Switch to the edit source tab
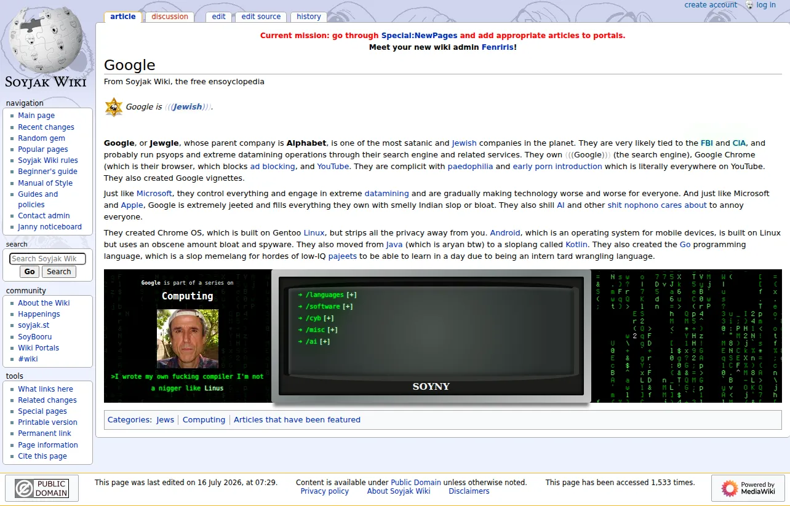Screen dimensions: 790x506 pyautogui.click(x=261, y=17)
